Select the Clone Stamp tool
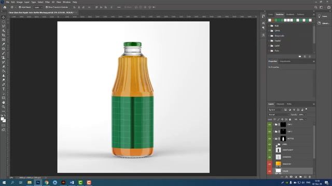This screenshot has height=186, width=332. point(4,57)
